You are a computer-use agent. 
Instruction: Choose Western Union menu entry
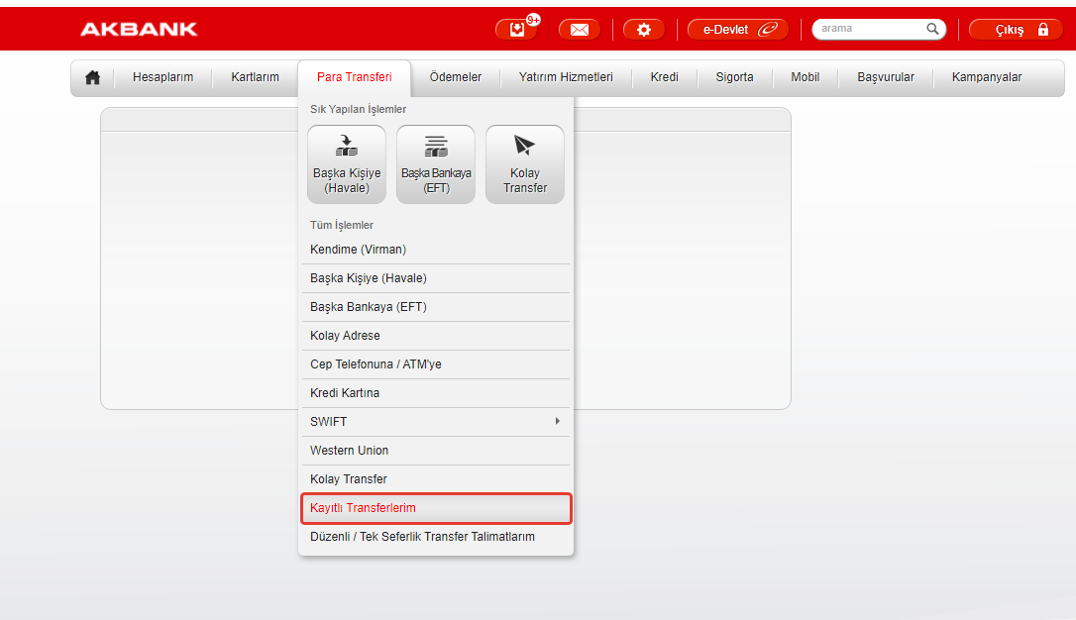click(436, 451)
